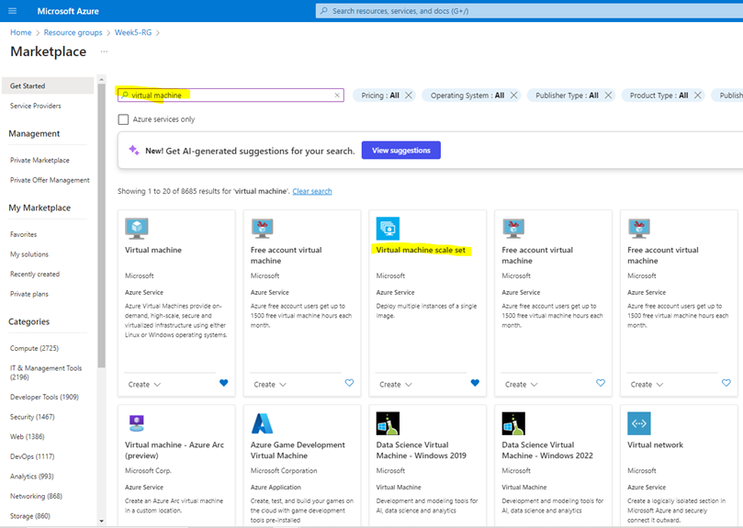Click the sidebar scroll up arrow
The image size is (743, 528).
tap(101, 79)
